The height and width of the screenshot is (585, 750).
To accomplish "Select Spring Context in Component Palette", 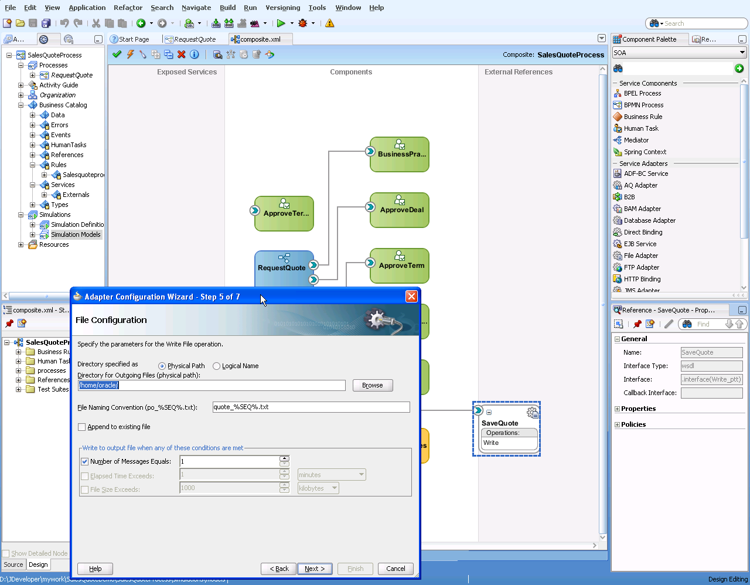I will pyautogui.click(x=645, y=152).
